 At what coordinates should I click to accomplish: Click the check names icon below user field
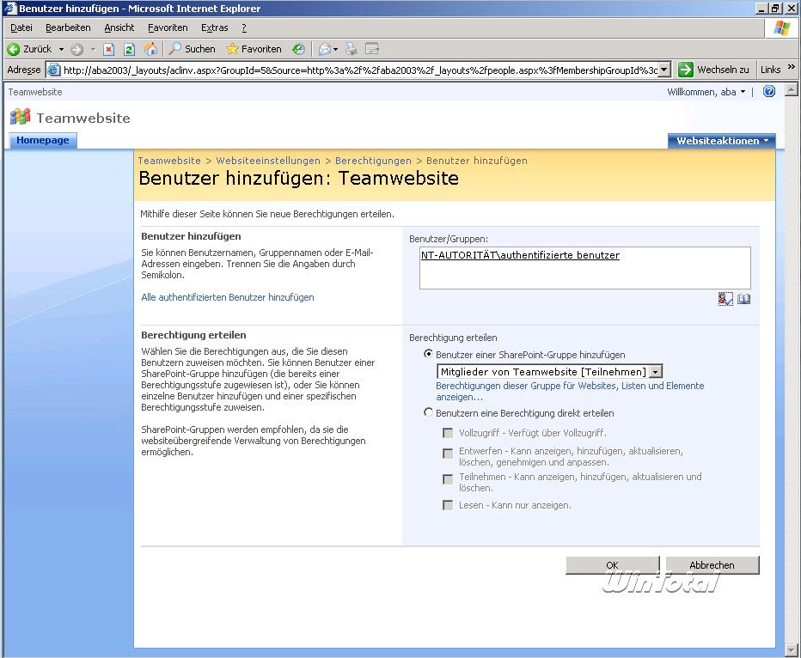point(725,299)
